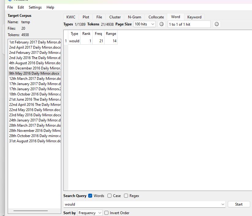The width and height of the screenshot is (252, 216).
Task: Go to next page of hits arrow
Action: click(x=217, y=24)
